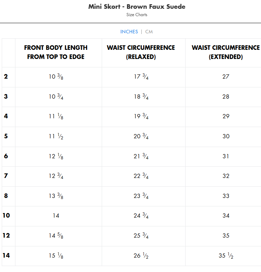Click the Mini Skort - Brown Faux Suede title
This screenshot has width=261, height=272.
click(x=137, y=7)
